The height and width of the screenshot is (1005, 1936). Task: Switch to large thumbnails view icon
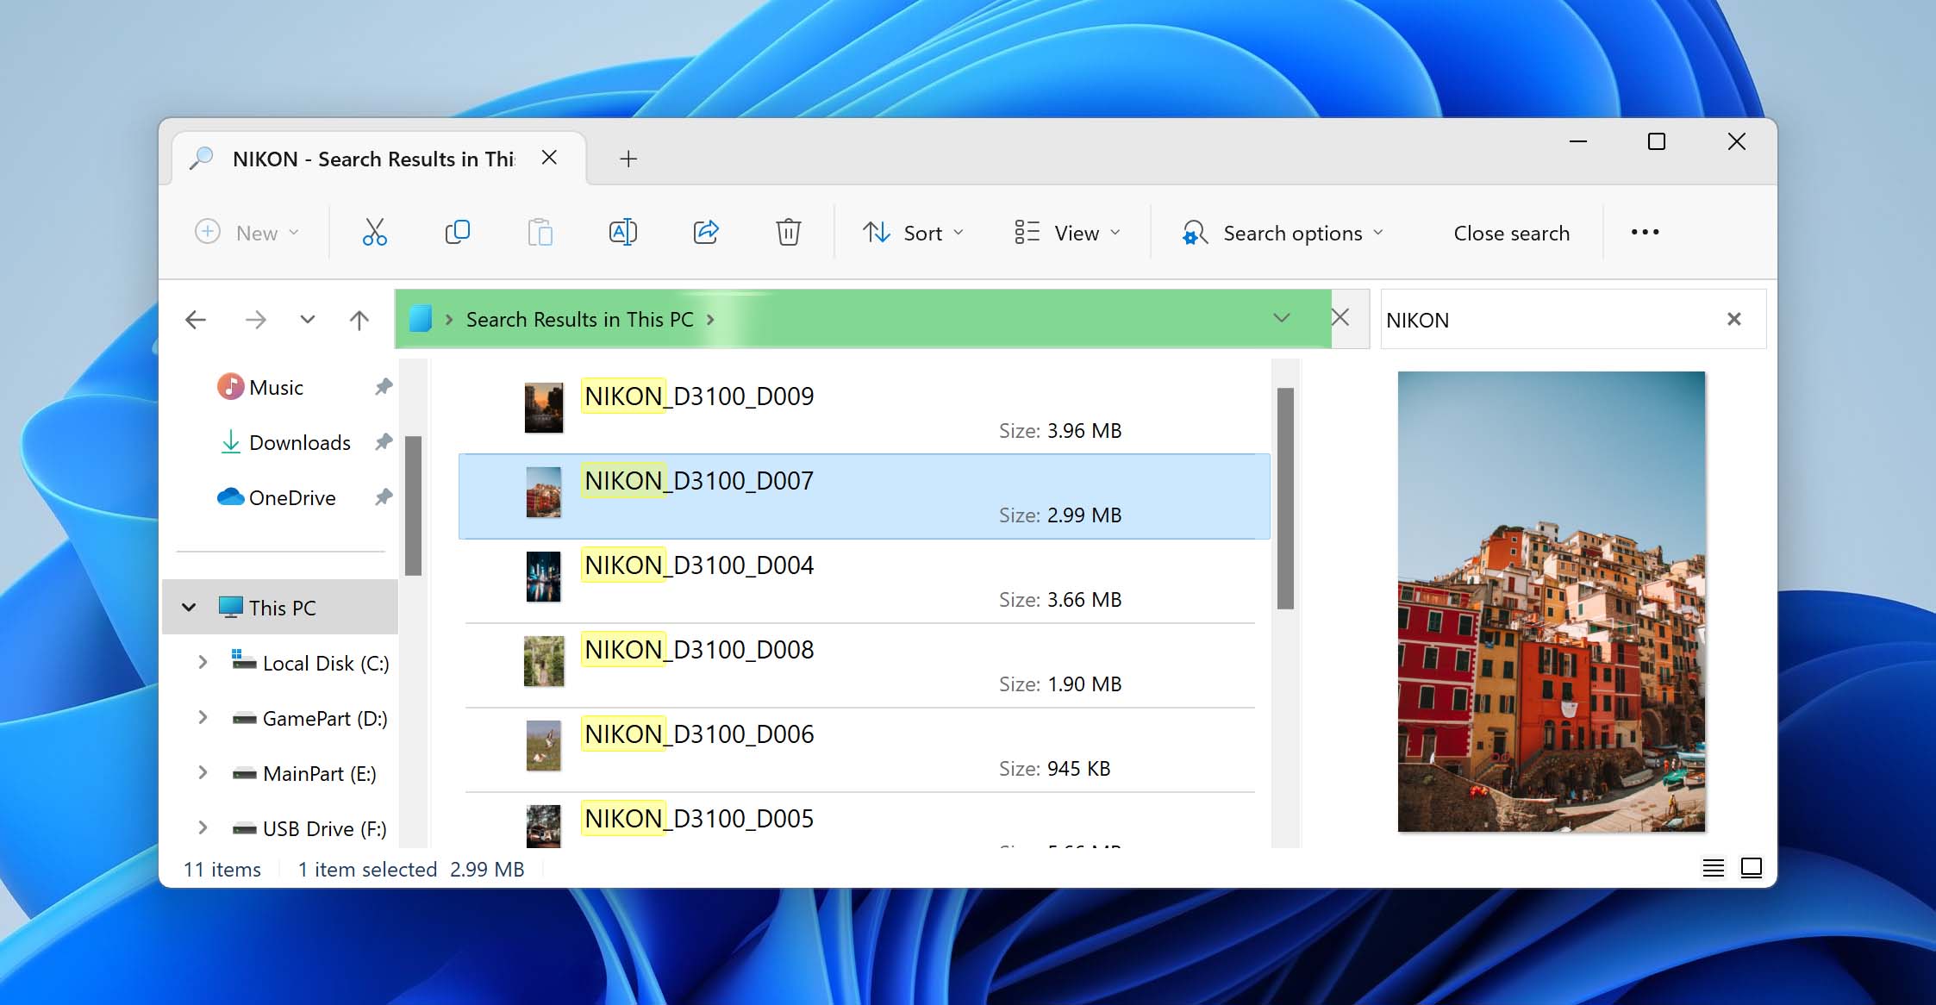(1751, 868)
